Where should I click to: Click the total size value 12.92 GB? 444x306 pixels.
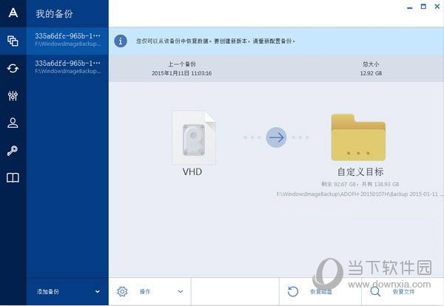[371, 73]
